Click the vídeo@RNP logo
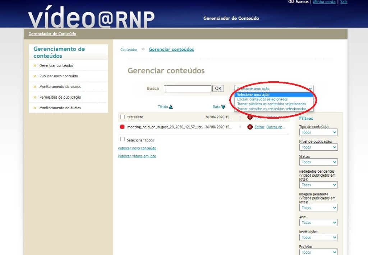 (91, 18)
